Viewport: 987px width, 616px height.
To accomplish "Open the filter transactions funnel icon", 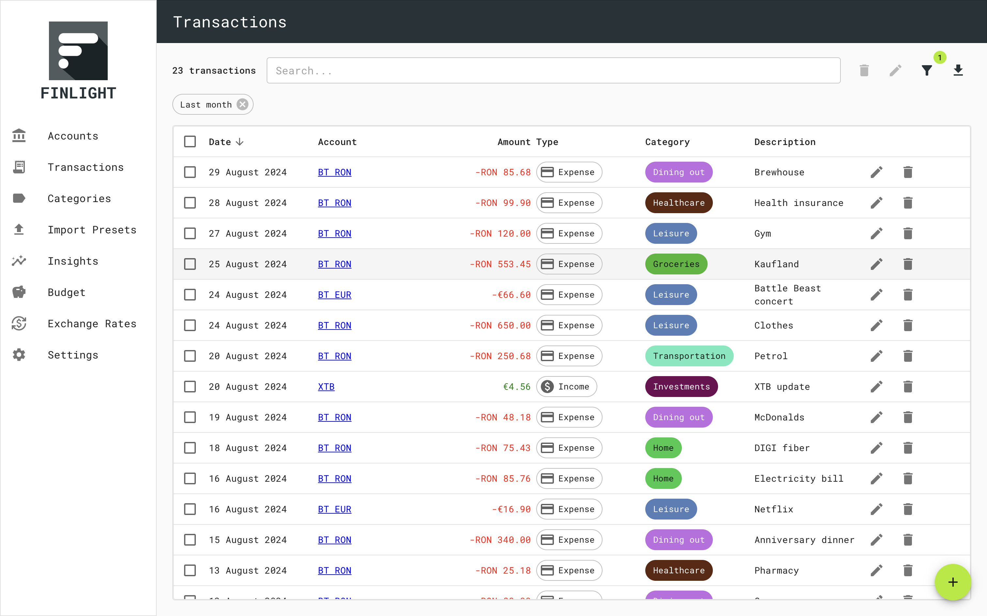I will click(x=927, y=70).
